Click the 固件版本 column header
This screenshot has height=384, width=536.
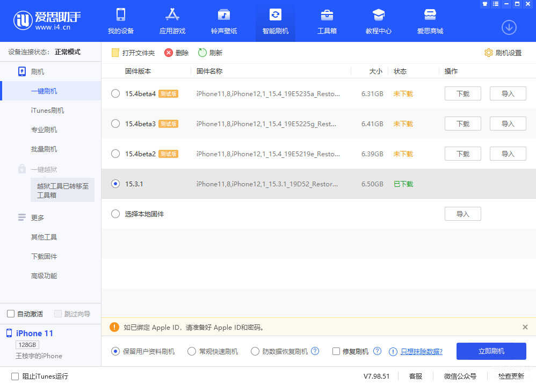138,71
